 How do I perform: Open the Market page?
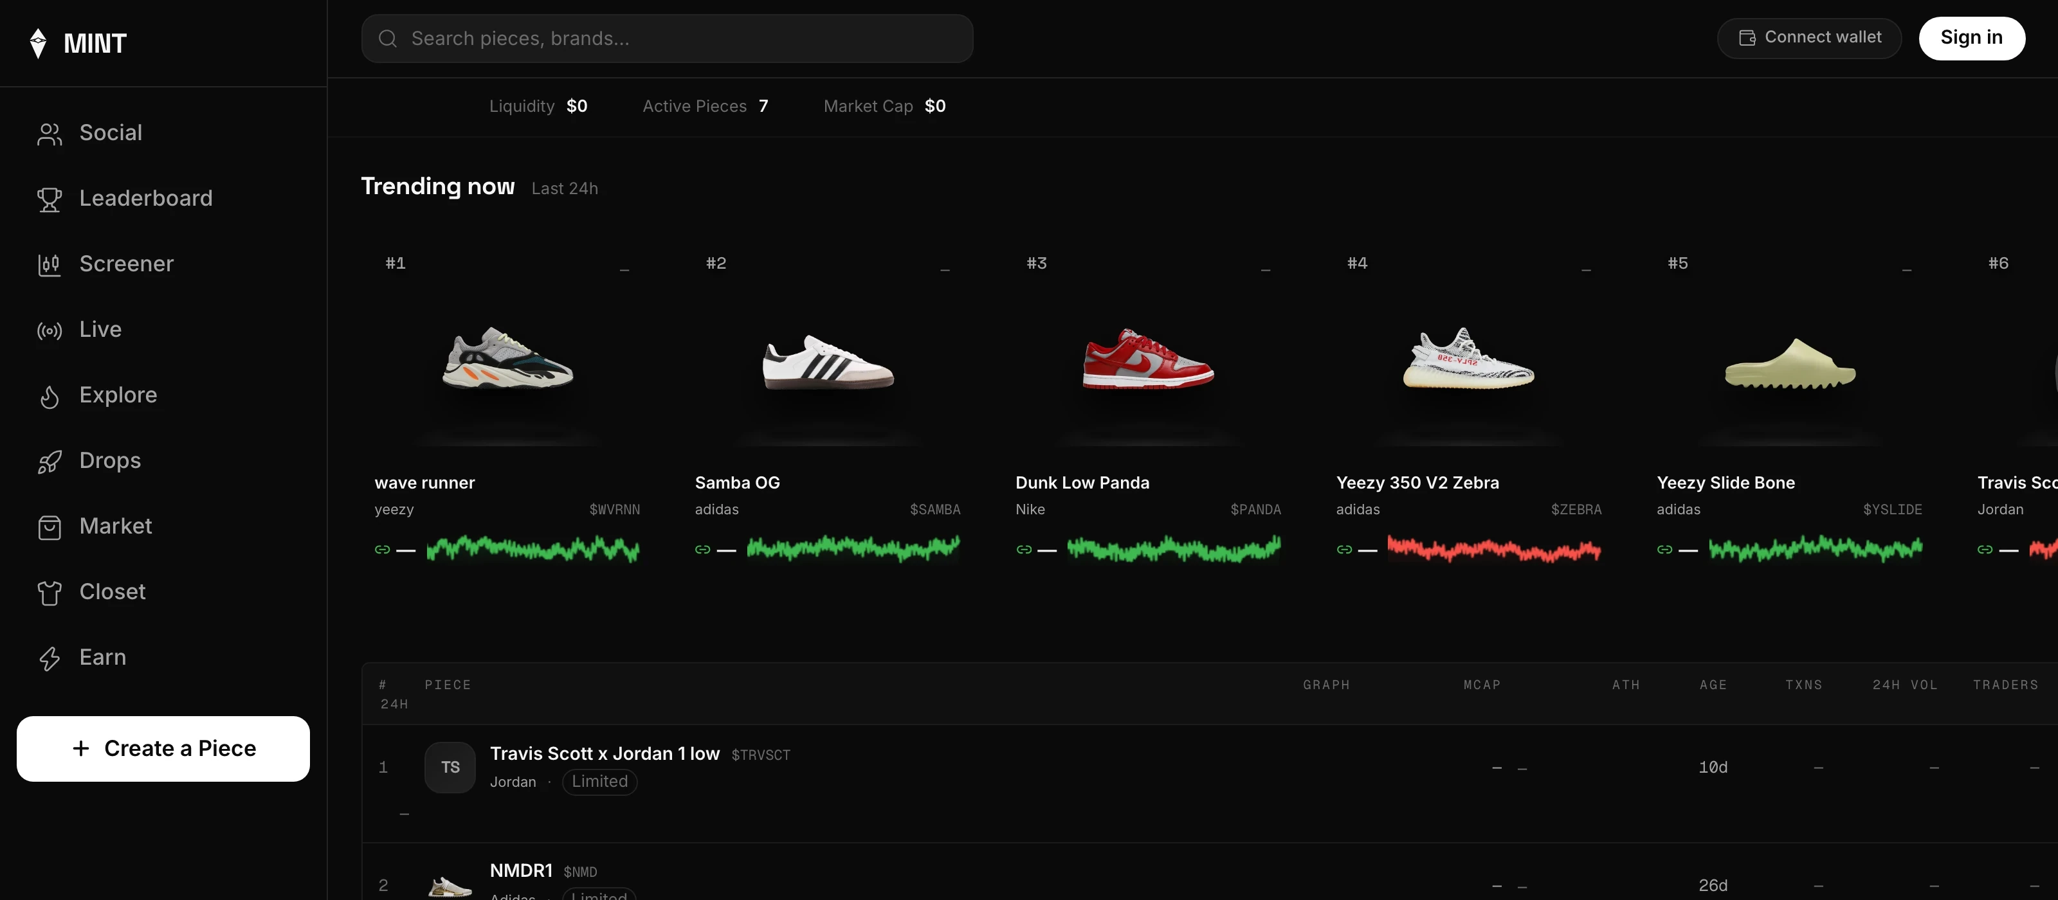click(x=115, y=525)
